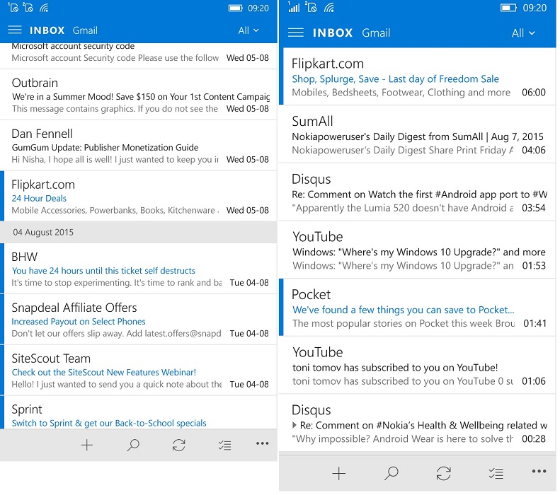The width and height of the screenshot is (560, 495).
Task: Open Snapdeal Affiliate Offers email
Action: click(x=139, y=320)
